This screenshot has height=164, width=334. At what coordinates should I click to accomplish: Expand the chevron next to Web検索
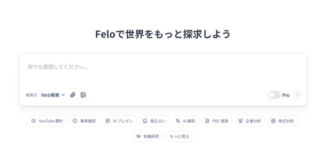(63, 95)
